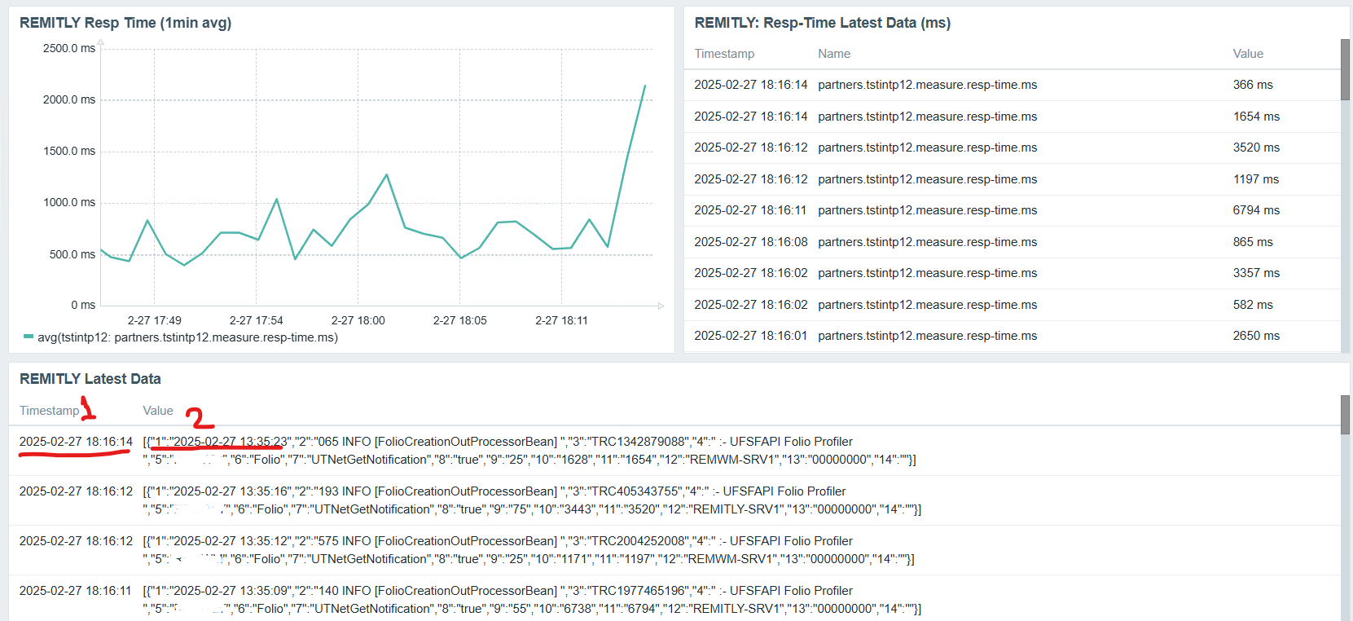Click the 3520 ms response time row
This screenshot has height=621, width=1353.
(1012, 148)
